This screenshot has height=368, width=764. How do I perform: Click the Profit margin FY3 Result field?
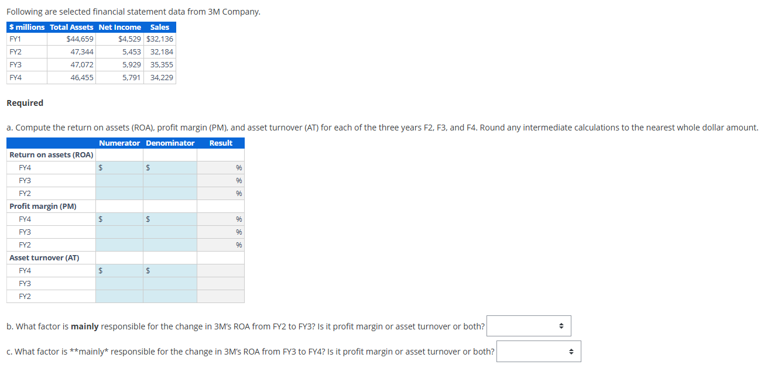(220, 232)
